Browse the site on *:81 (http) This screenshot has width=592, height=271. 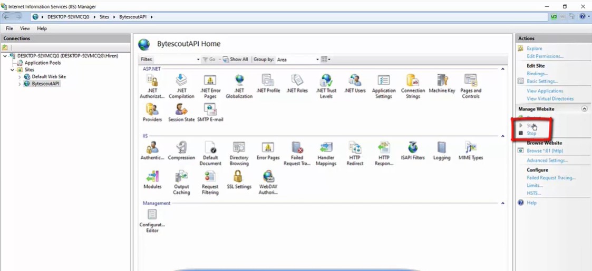click(x=545, y=151)
